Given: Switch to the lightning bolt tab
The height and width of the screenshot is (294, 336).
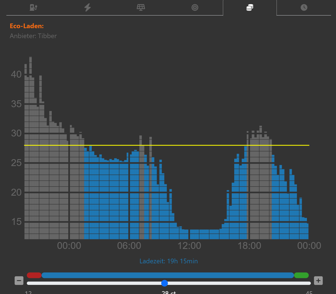Looking at the screenshot, I should click(x=88, y=7).
